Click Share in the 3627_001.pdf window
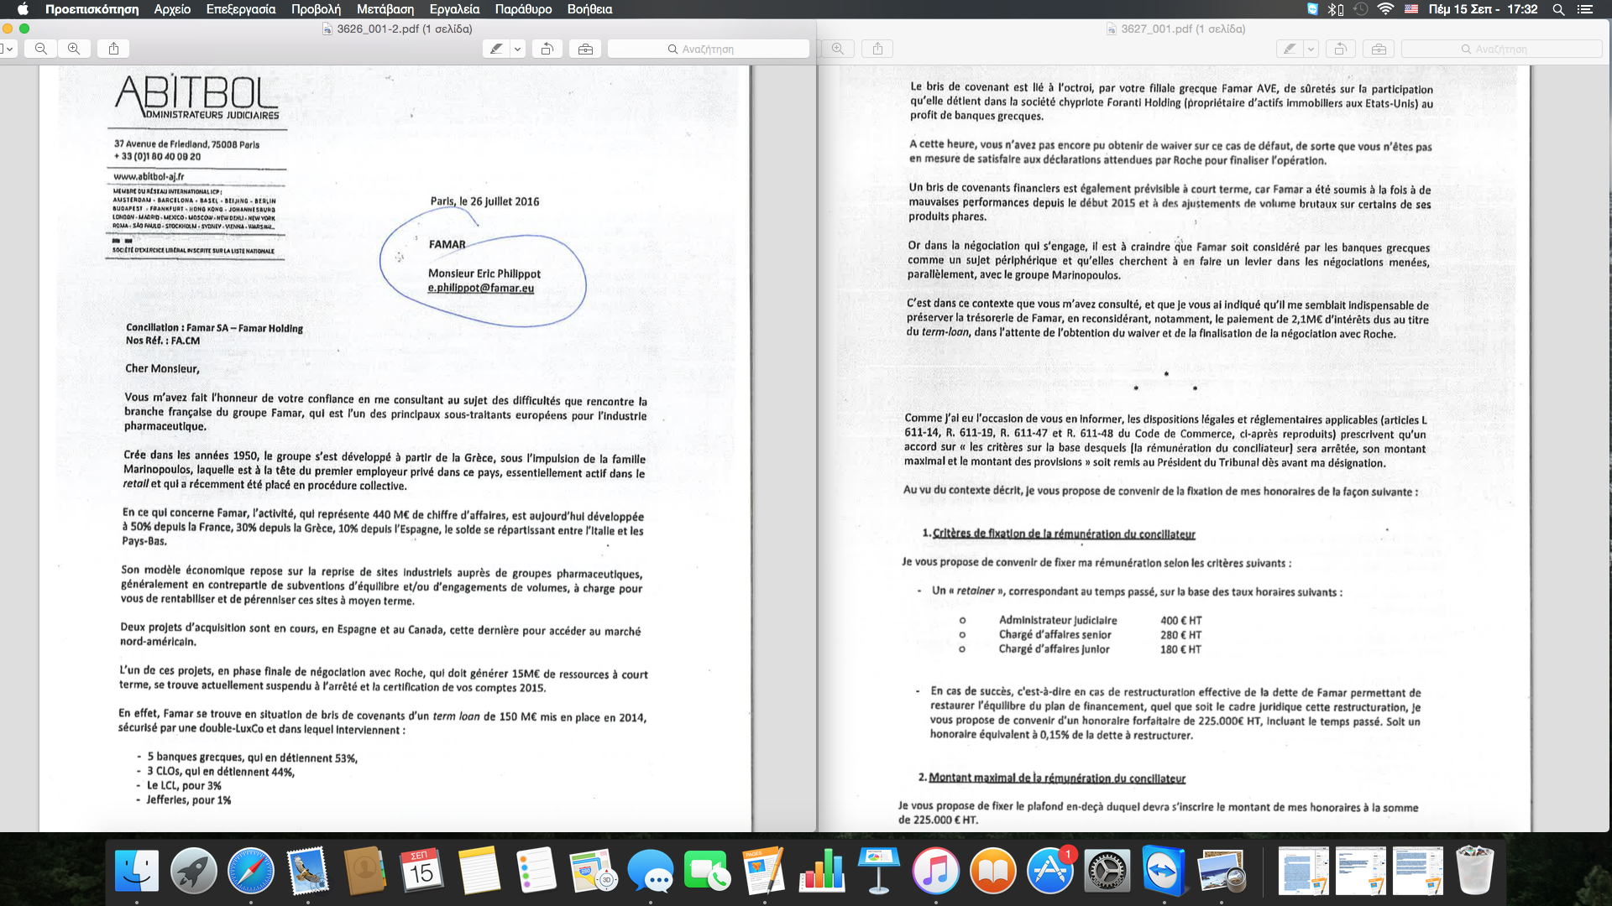Screen dimensions: 1612x906 click(x=877, y=49)
